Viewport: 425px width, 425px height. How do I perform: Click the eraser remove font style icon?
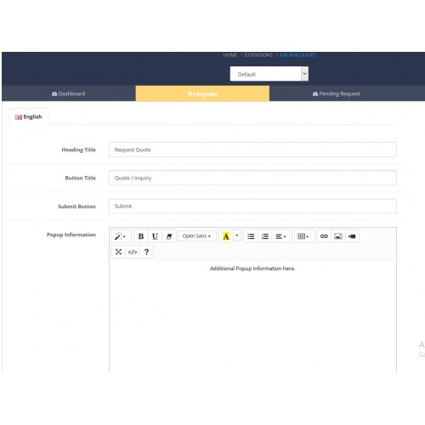[169, 236]
